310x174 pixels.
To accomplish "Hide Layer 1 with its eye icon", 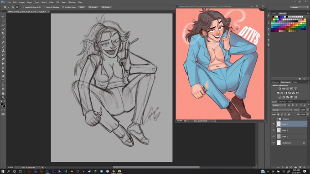I will [274, 136].
